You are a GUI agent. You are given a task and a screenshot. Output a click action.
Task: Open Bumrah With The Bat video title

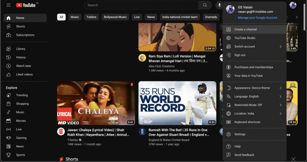click(x=179, y=132)
